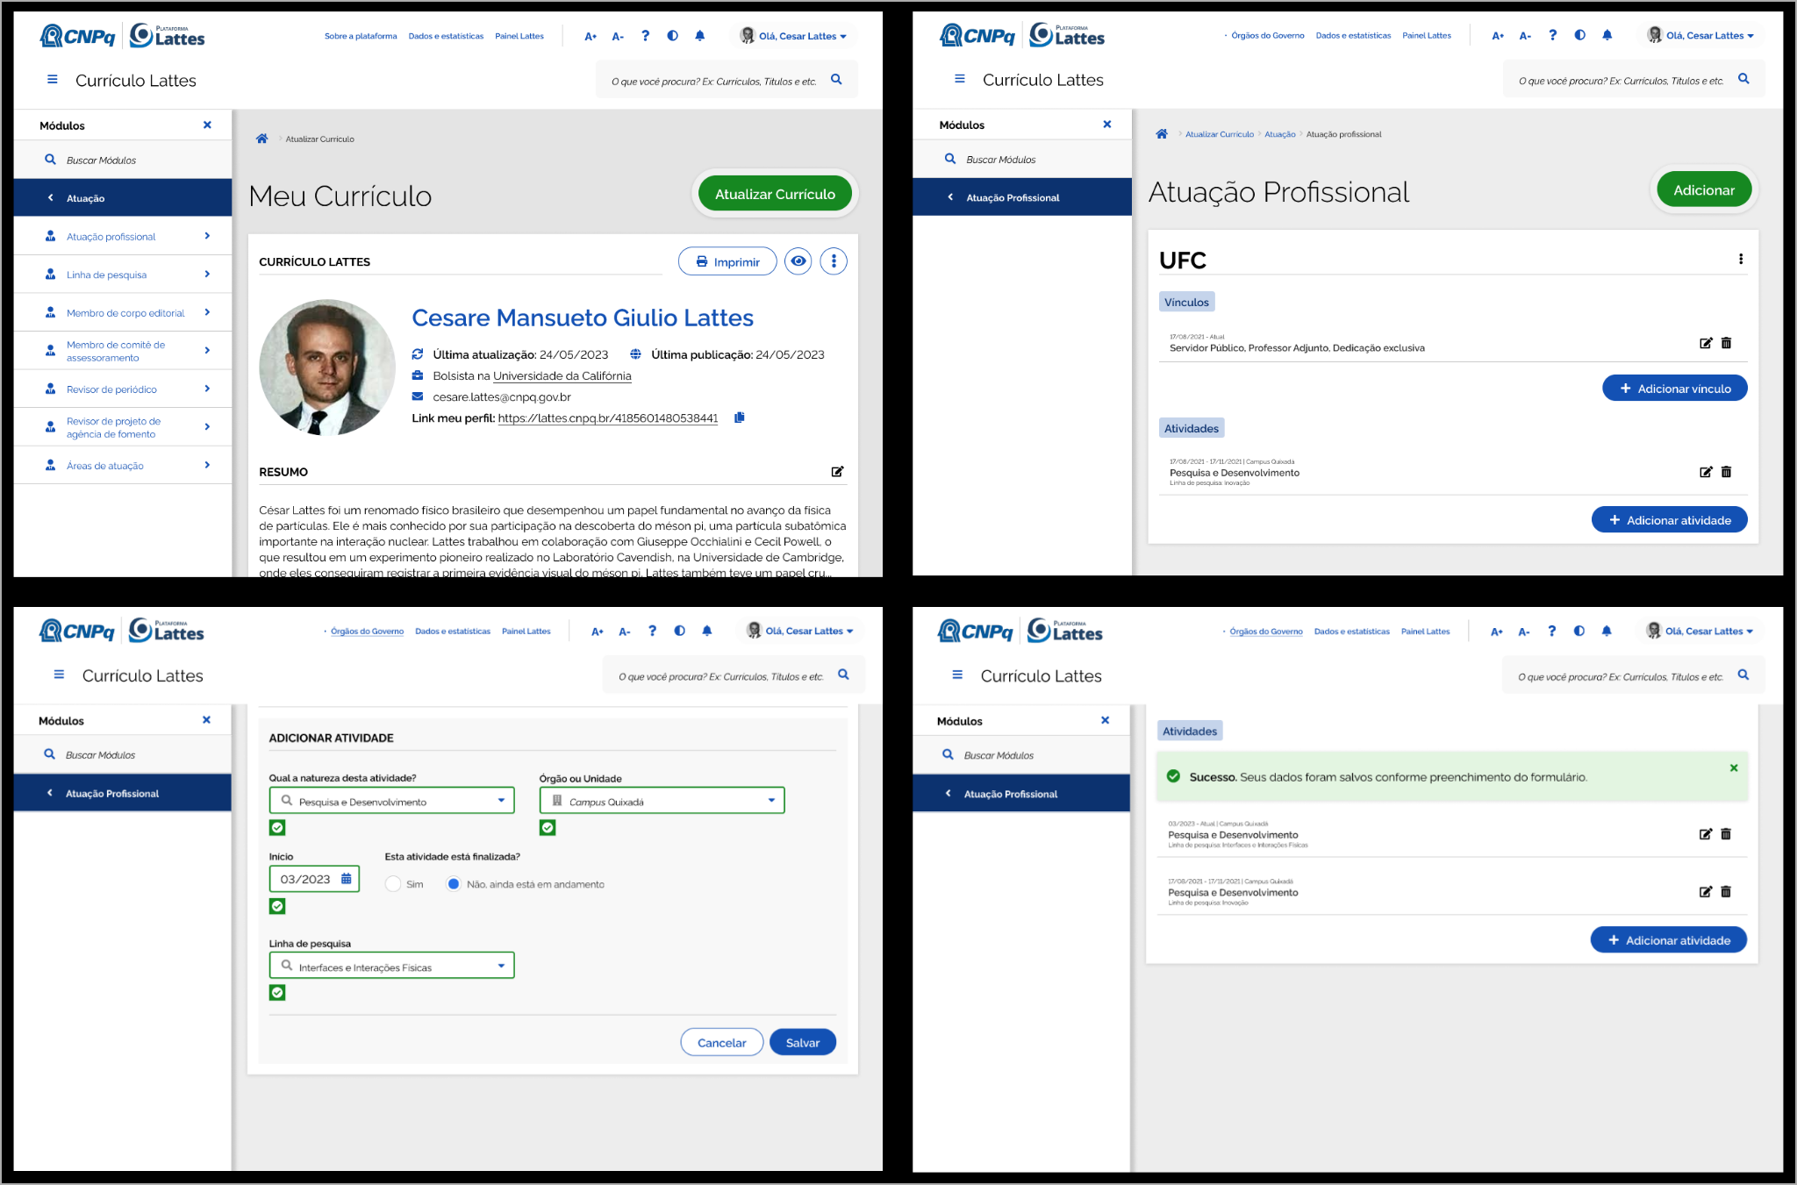Open the calendar icon in the Início field
Screen dimensions: 1797x1185
coord(347,878)
